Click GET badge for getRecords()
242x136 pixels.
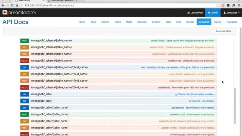(x=24, y=108)
